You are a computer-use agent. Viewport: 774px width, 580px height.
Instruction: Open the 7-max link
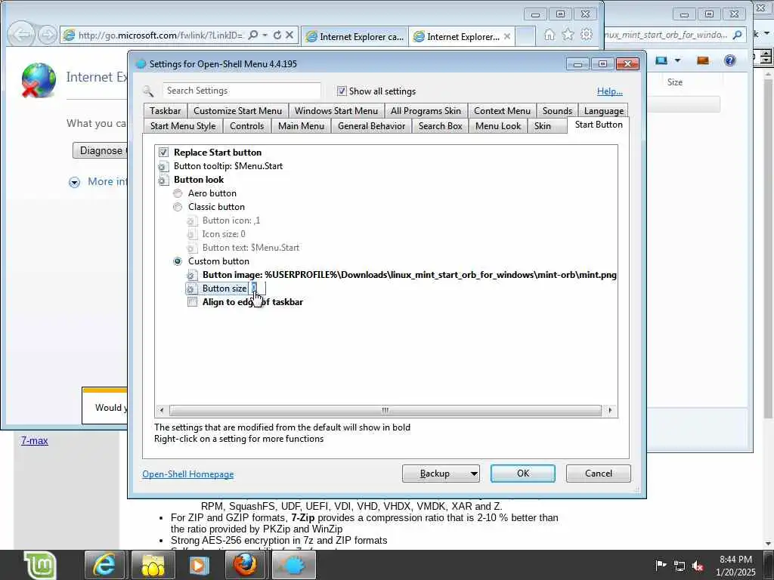pos(35,441)
